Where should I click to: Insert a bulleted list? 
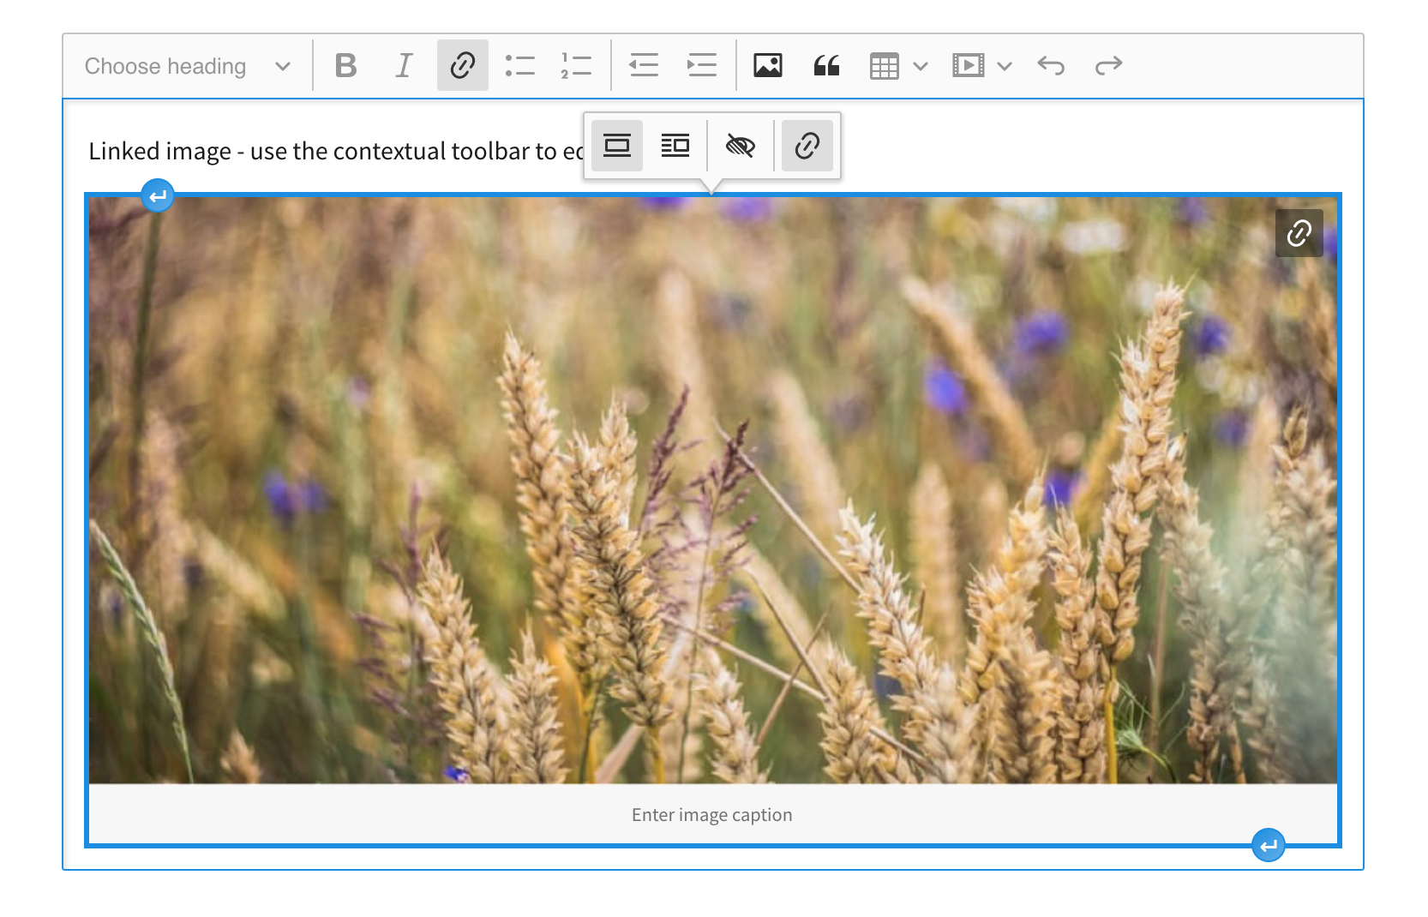click(520, 65)
